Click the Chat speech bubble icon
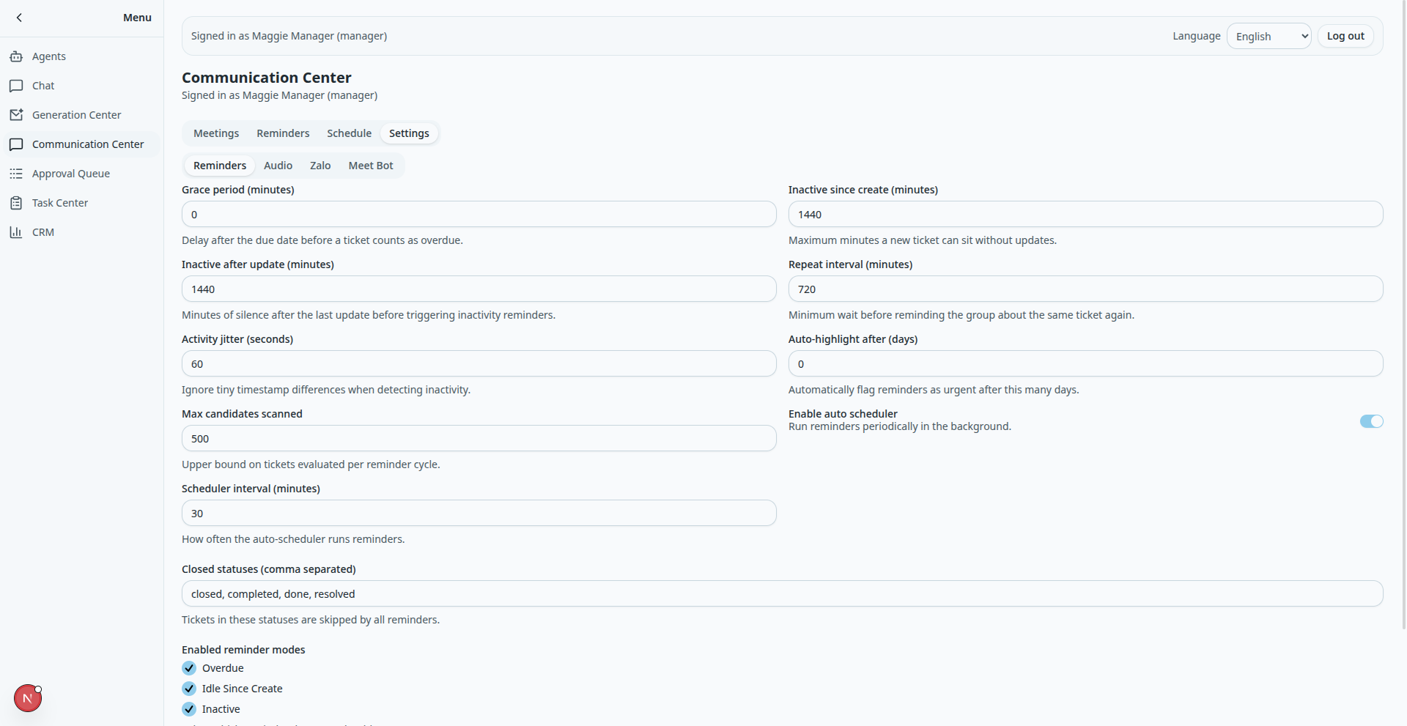This screenshot has height=726, width=1407. pos(16,86)
